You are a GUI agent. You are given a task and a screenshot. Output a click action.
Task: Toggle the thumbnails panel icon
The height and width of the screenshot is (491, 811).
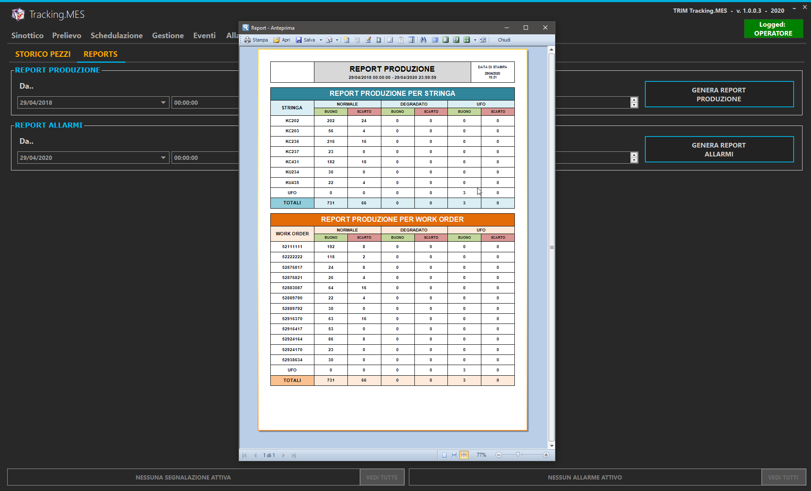[x=411, y=40]
